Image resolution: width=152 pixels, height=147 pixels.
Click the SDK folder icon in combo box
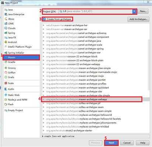[61, 11]
